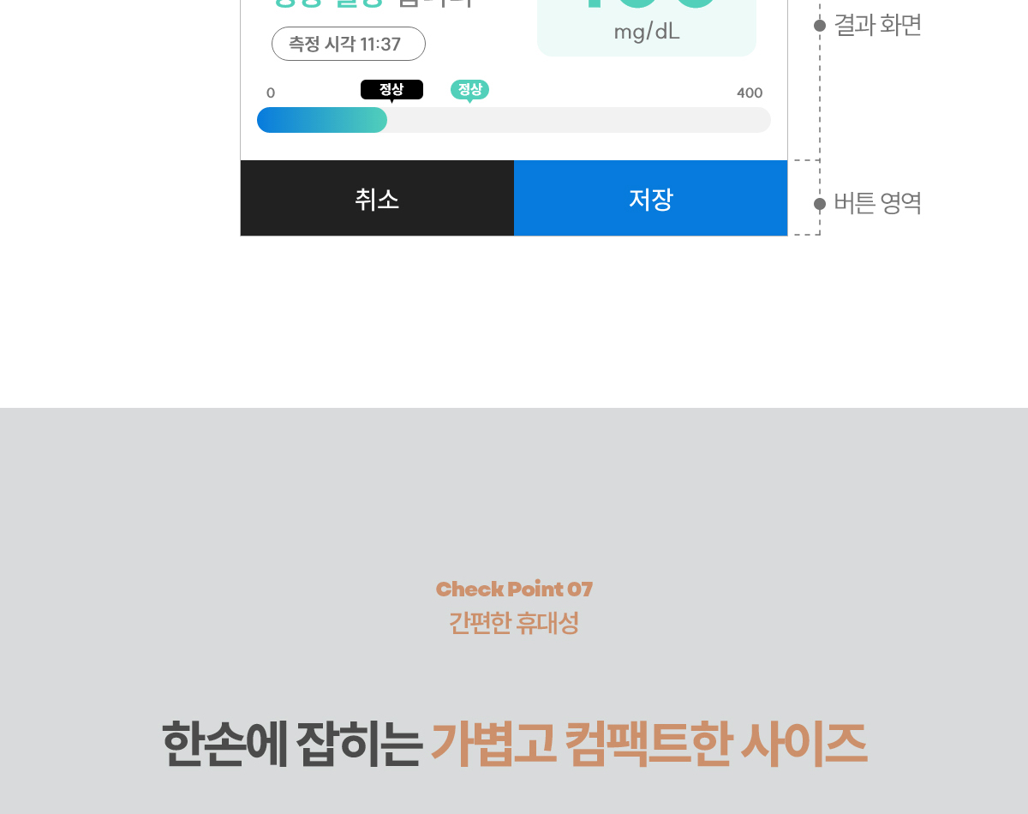
Task: Click the large green glucose number
Action: pyautogui.click(x=648, y=4)
